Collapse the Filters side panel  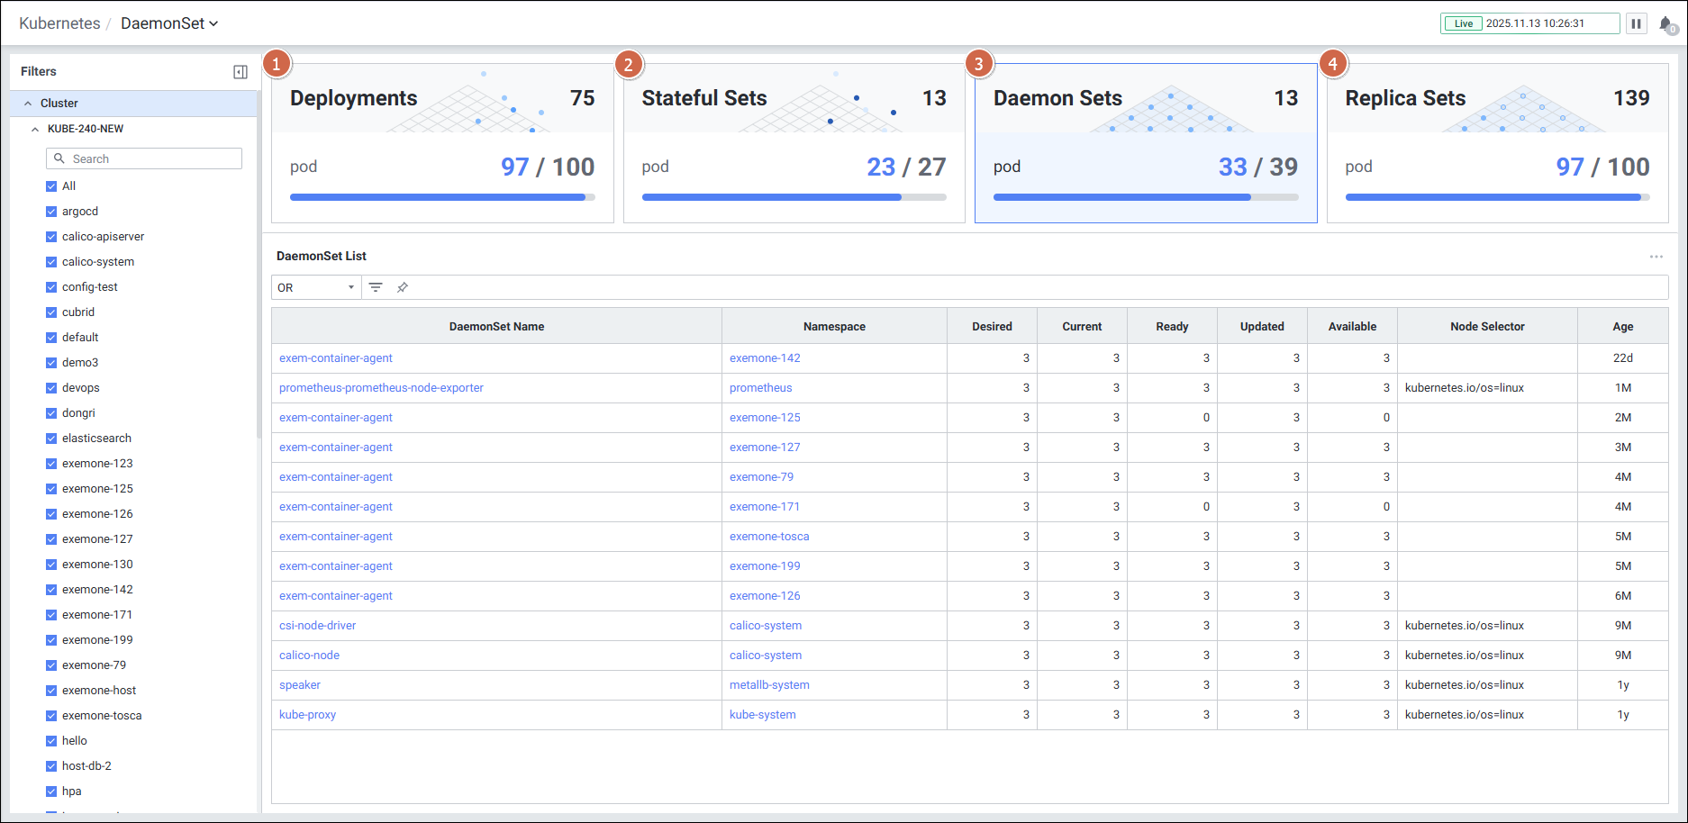point(240,72)
